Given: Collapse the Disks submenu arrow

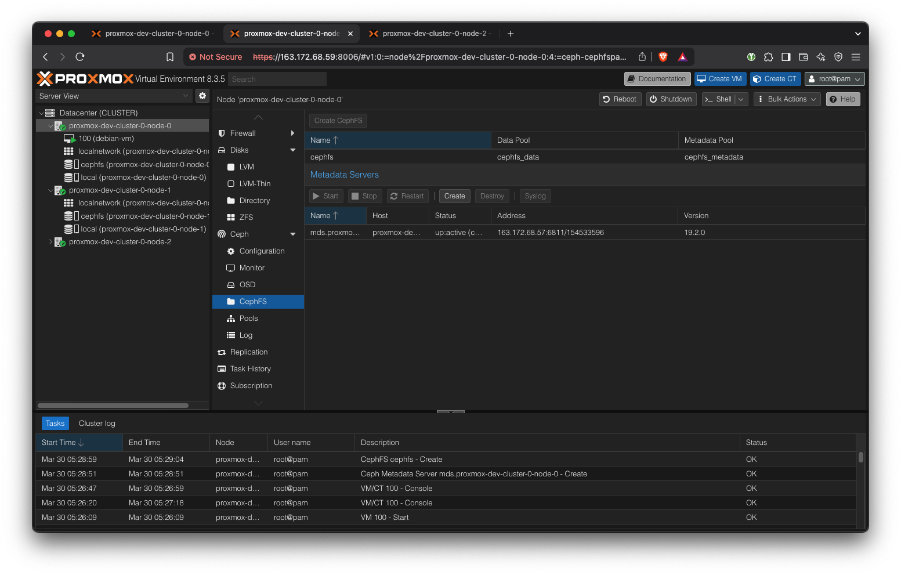Looking at the screenshot, I should pos(293,150).
